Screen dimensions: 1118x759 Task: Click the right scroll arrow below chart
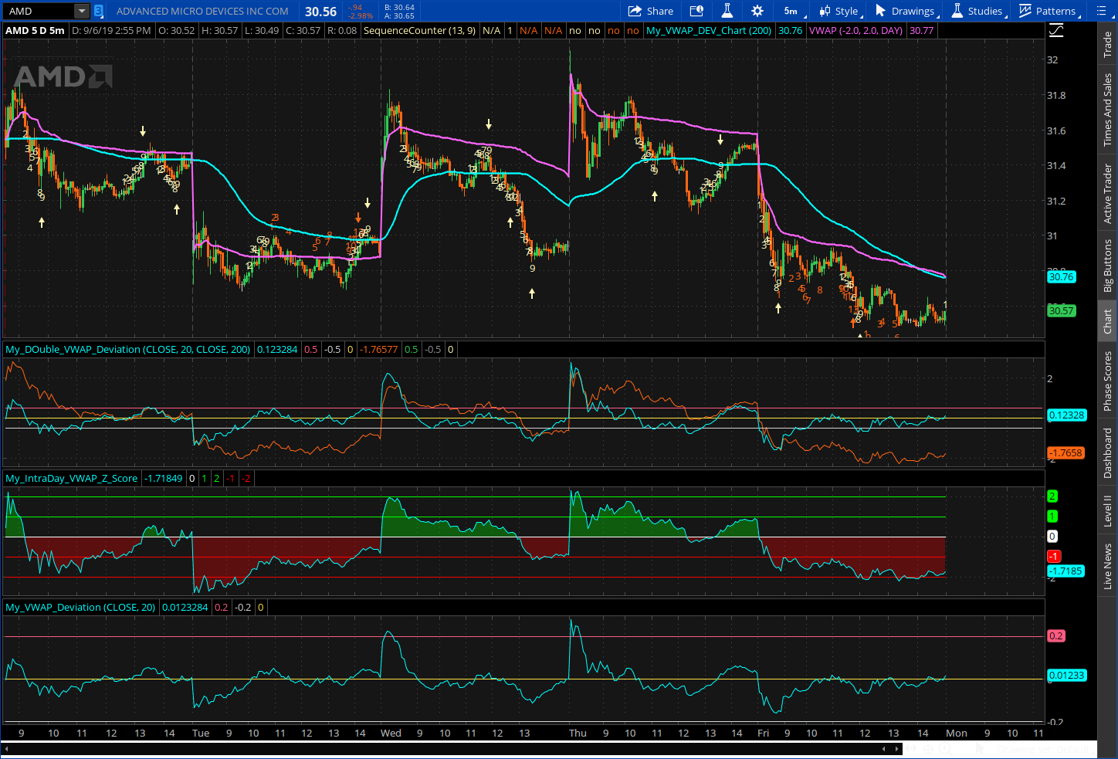point(895,749)
